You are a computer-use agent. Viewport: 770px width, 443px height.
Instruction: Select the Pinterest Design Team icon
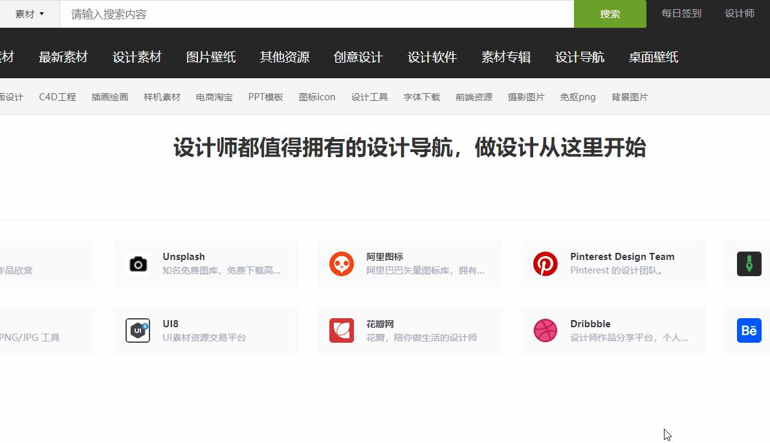tap(545, 264)
